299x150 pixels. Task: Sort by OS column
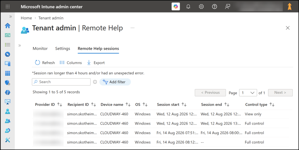141,105
